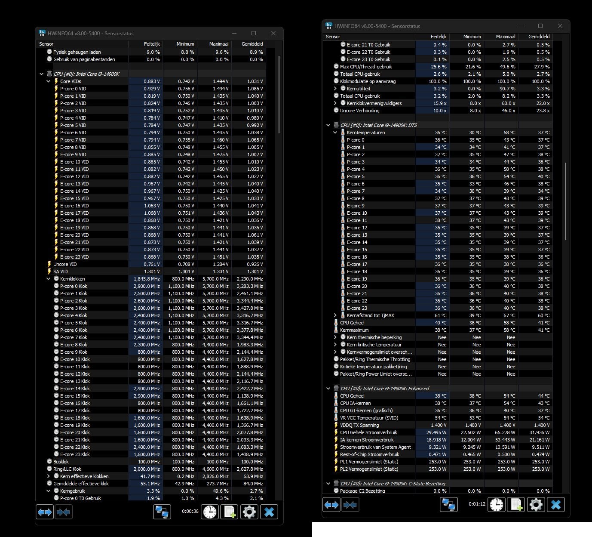Select the Klokmodulatie op aanvraag row

coord(438,81)
